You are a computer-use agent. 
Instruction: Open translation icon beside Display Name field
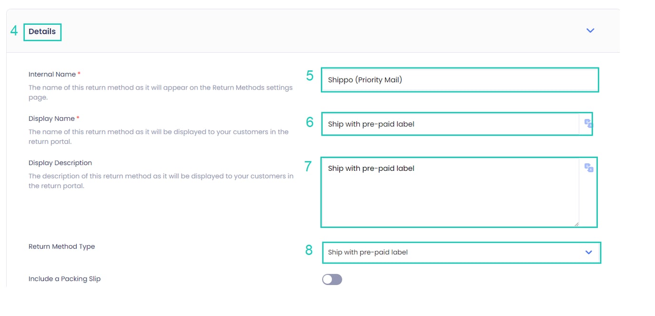click(588, 124)
